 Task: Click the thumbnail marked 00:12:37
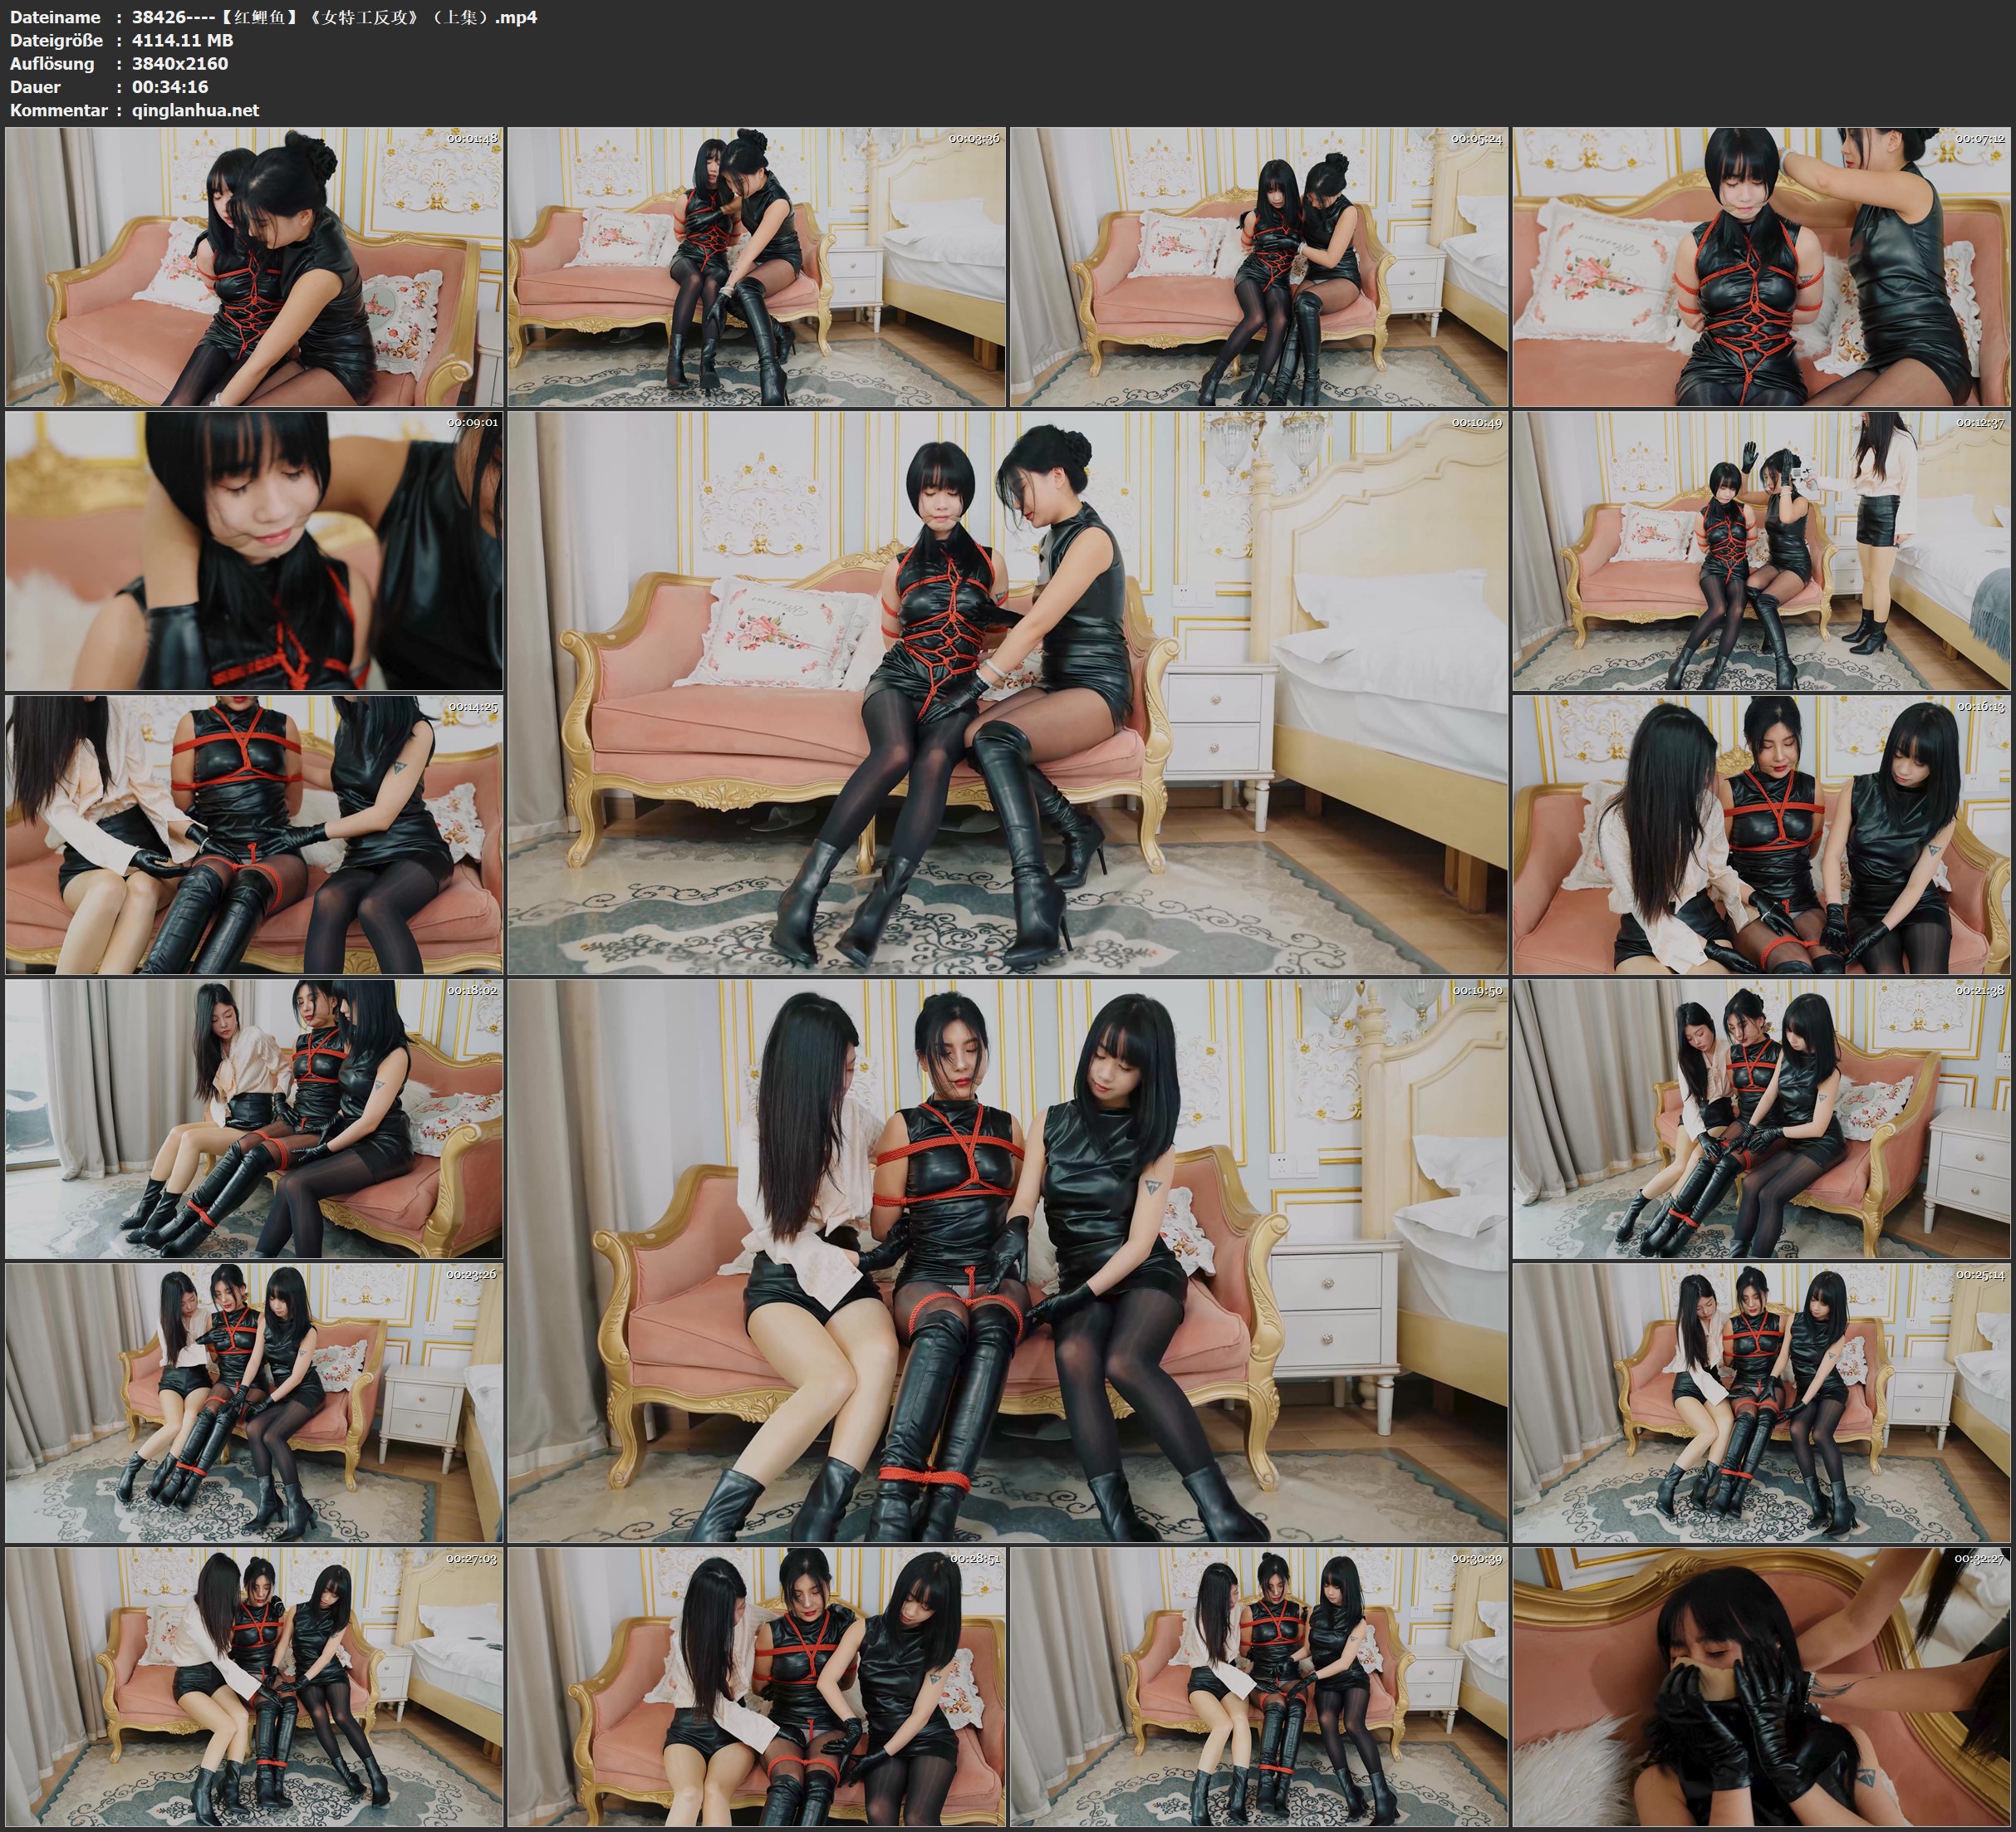click(1761, 551)
